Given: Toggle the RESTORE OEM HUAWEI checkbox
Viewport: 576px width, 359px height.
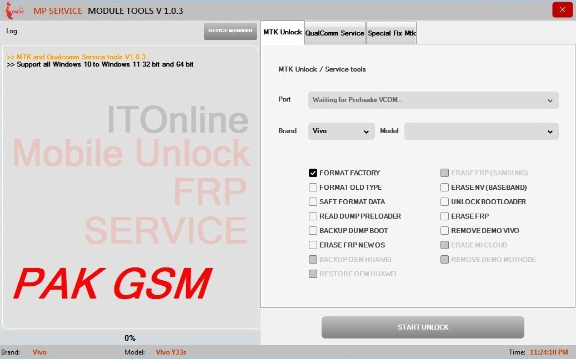Looking at the screenshot, I should tap(313, 274).
